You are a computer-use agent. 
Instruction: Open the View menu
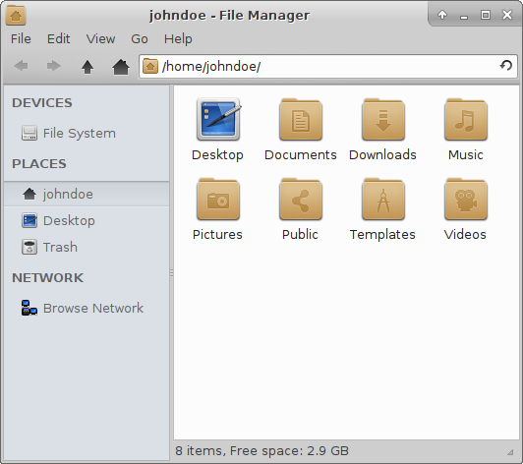pos(100,39)
